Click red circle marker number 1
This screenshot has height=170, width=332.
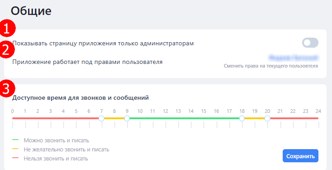[7, 29]
